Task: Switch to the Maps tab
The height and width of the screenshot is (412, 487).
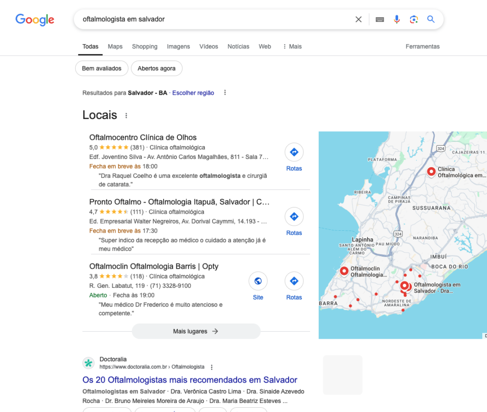Action: coord(115,47)
